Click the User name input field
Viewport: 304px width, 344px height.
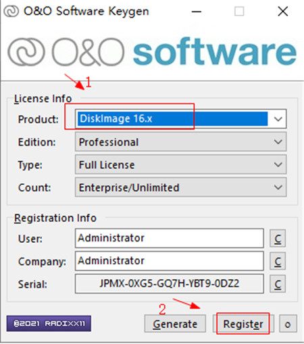170,238
